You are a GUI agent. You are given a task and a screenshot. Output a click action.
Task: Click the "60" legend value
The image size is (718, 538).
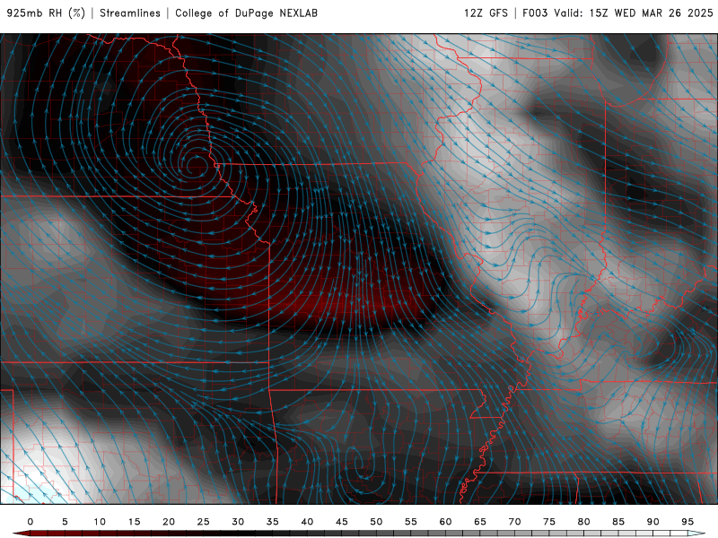(445, 522)
